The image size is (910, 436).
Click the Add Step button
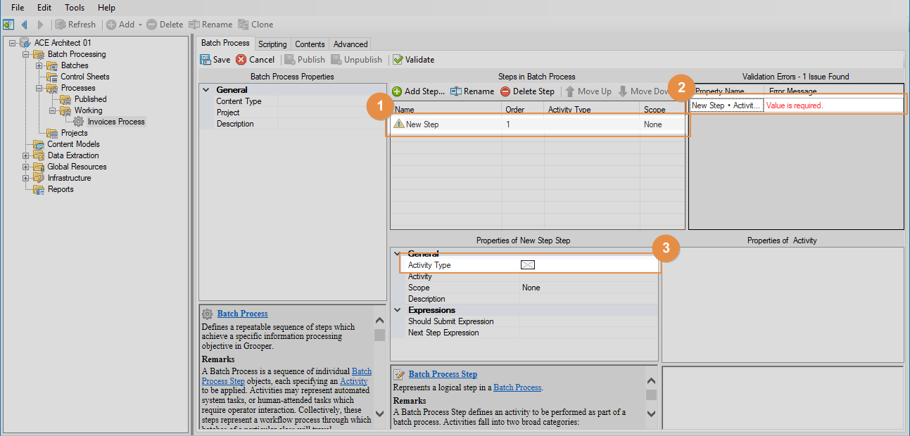[419, 91]
